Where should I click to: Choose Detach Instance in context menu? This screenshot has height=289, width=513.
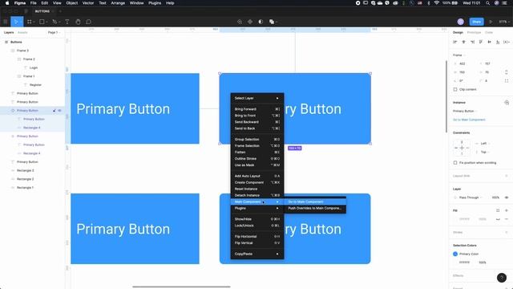(257, 195)
